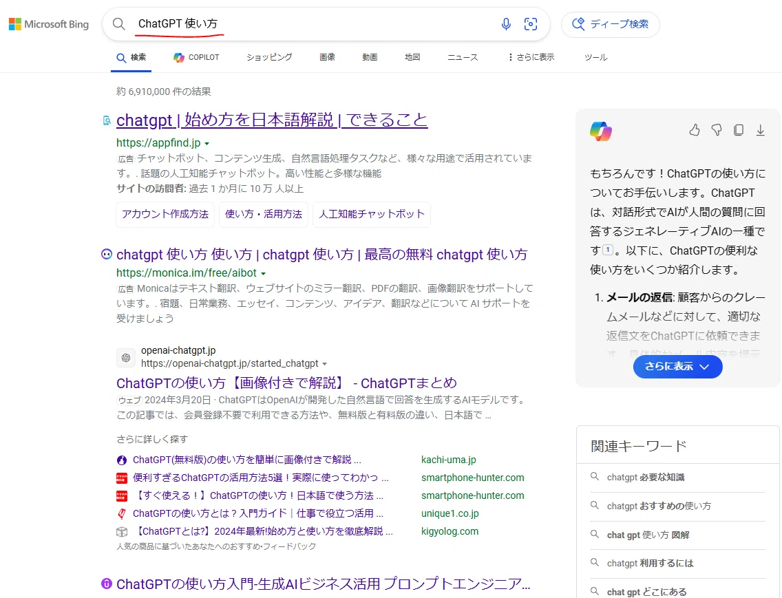Viewport: 782px width, 598px height.
Task: Click search icon beside chat gpt 使い方 図解
Action: click(x=595, y=534)
